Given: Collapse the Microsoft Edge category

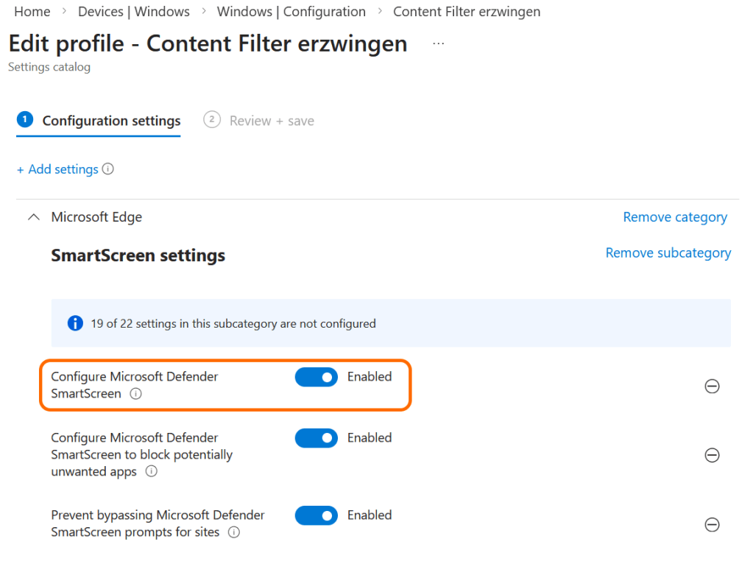Looking at the screenshot, I should [x=33, y=217].
